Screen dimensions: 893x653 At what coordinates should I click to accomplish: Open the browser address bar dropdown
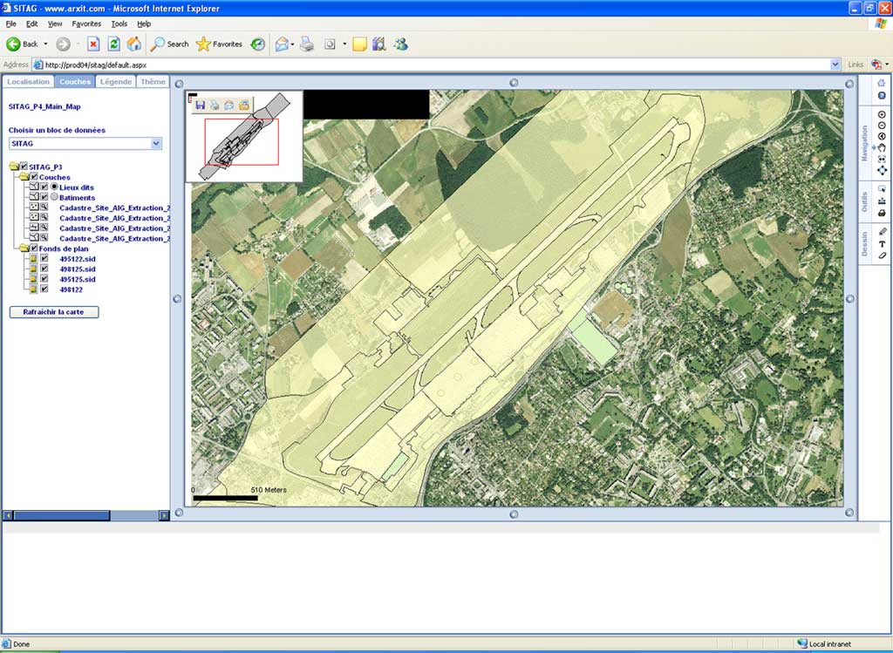click(835, 65)
